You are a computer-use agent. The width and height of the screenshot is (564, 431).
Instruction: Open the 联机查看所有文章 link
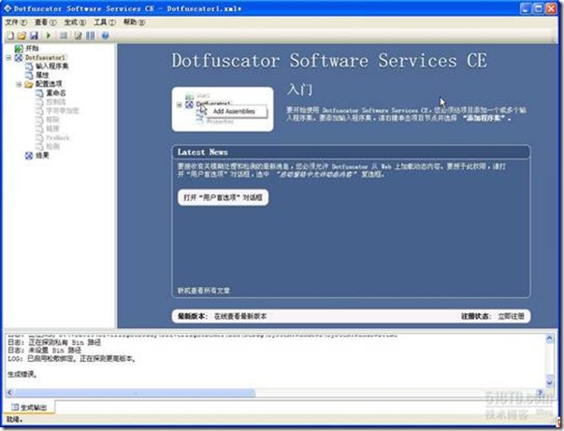pos(204,291)
